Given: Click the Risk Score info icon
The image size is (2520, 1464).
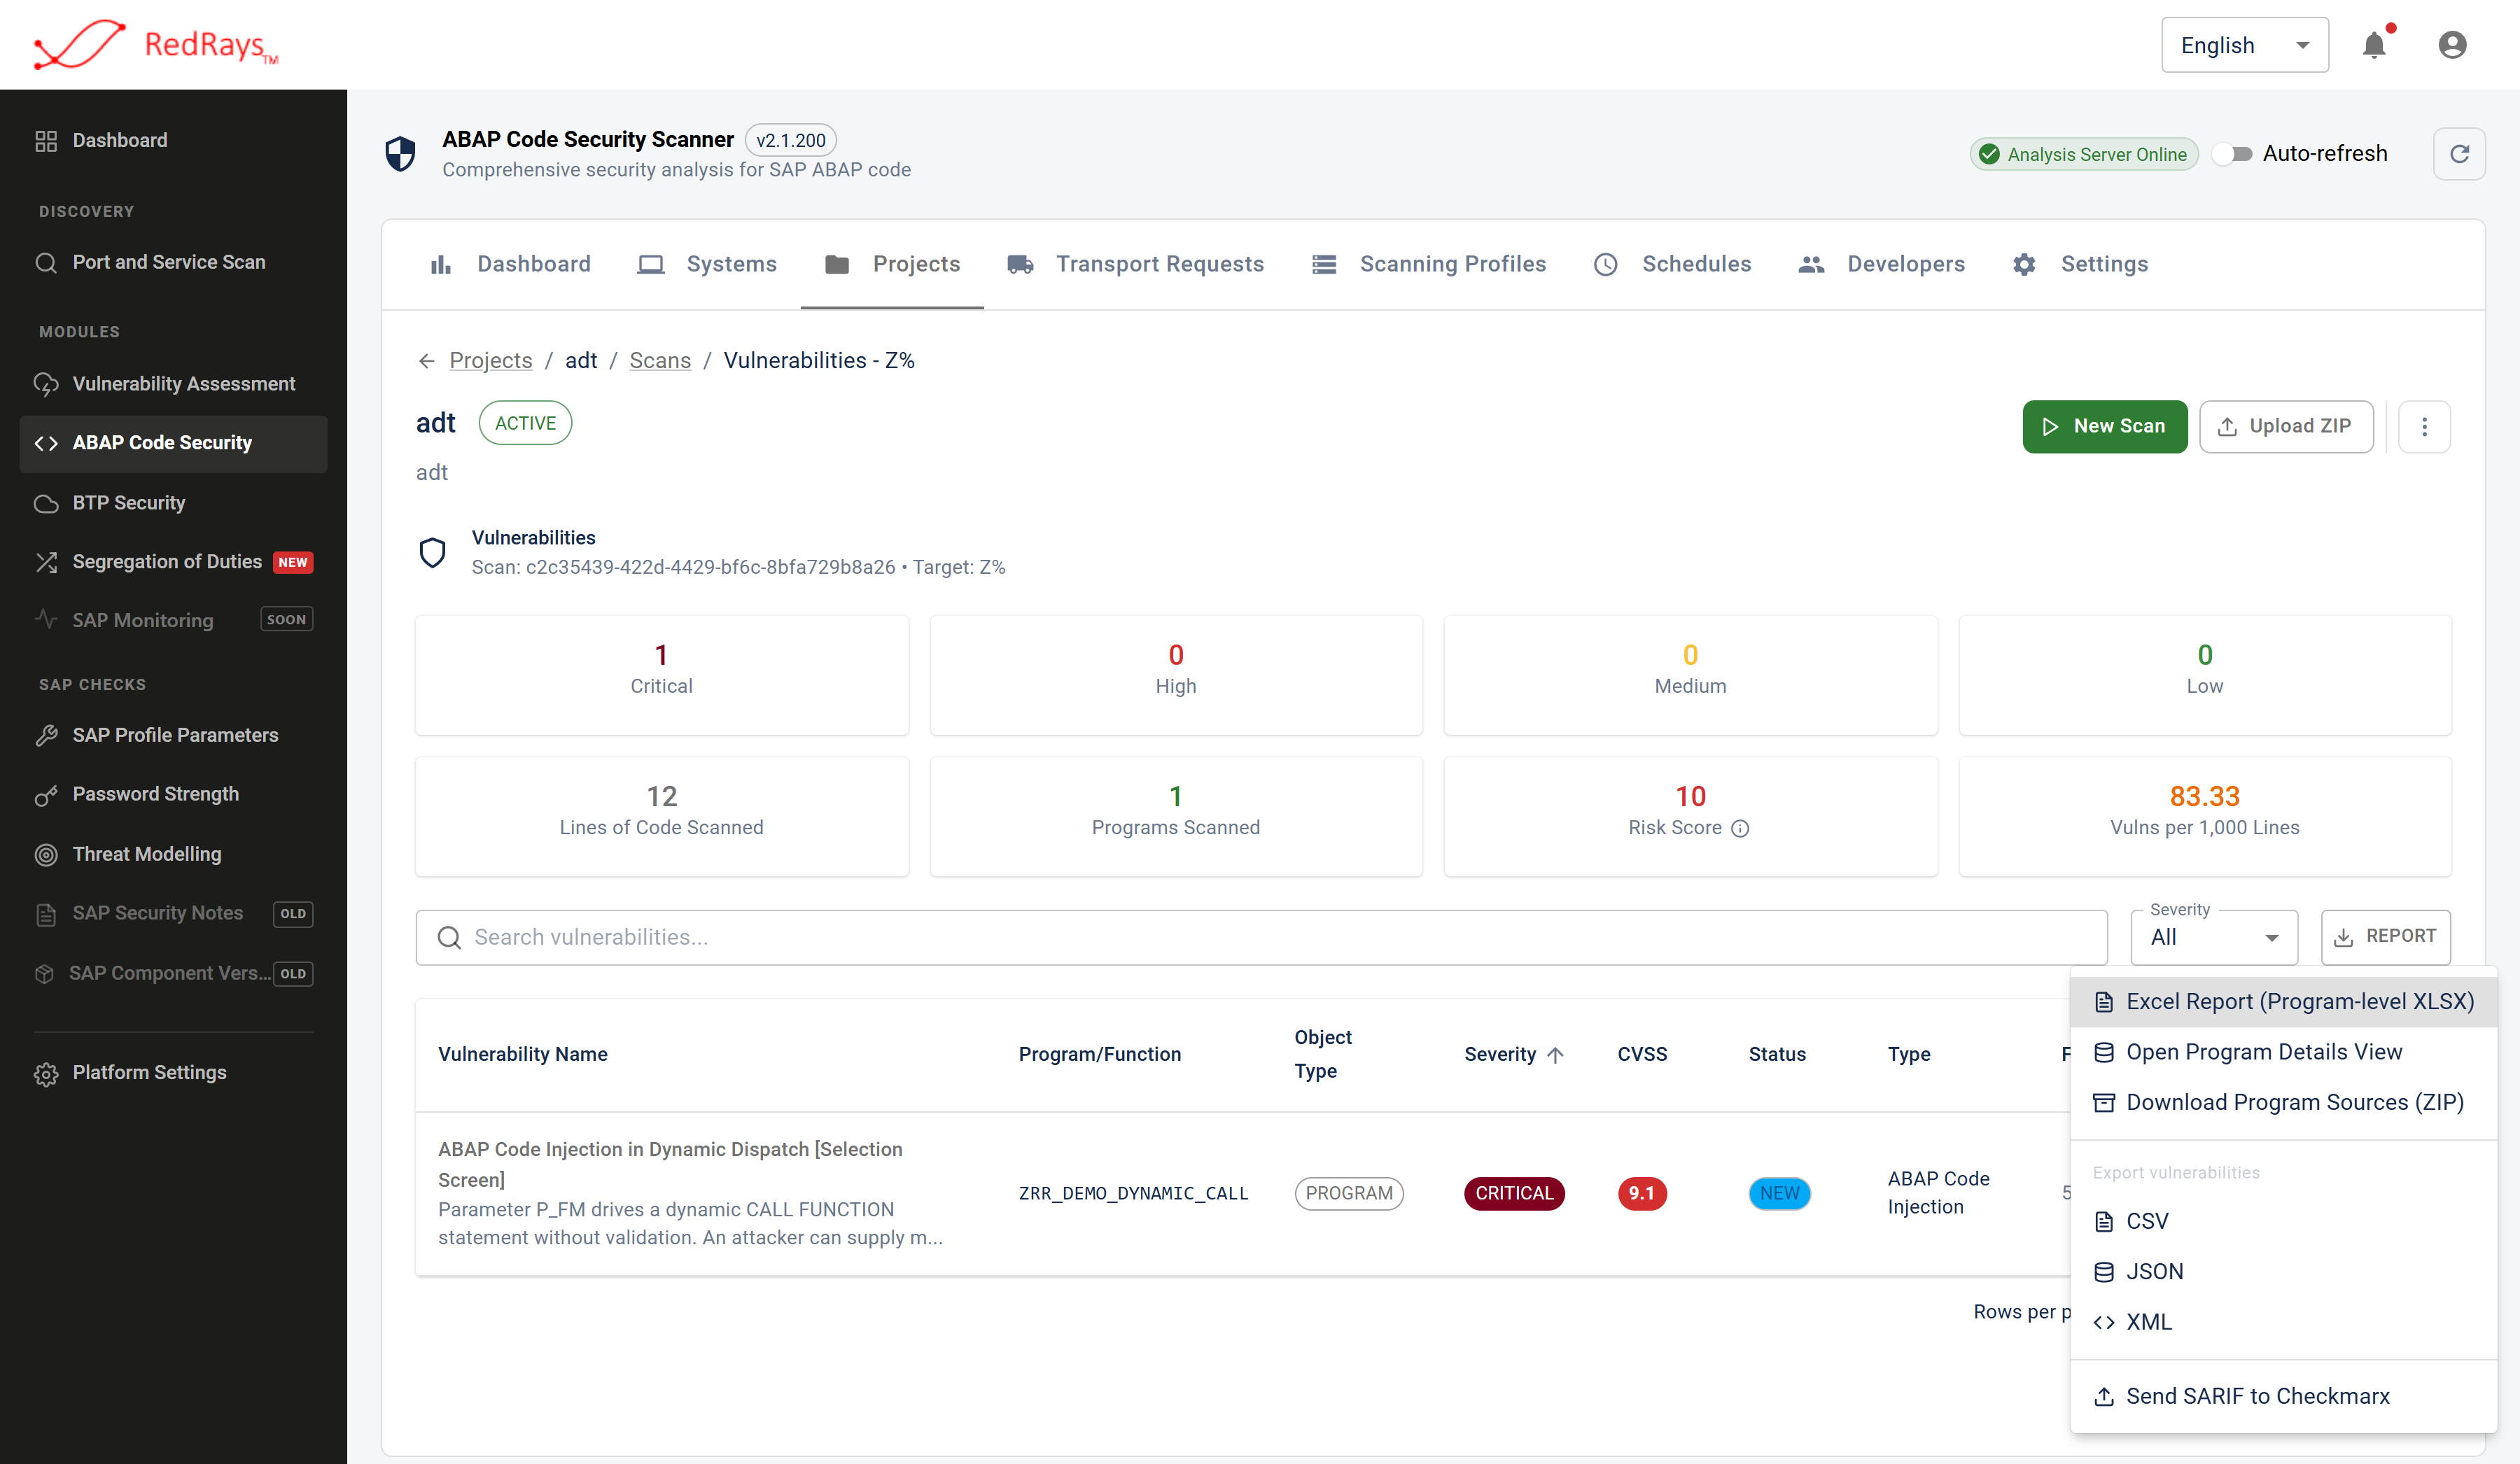Looking at the screenshot, I should [x=1740, y=828].
